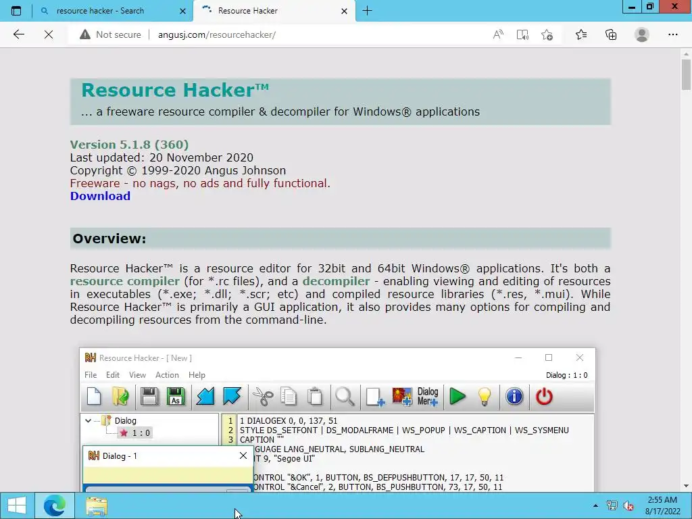Click the Add new resource page icon
Screen dimensions: 692x519
[x=375, y=396]
